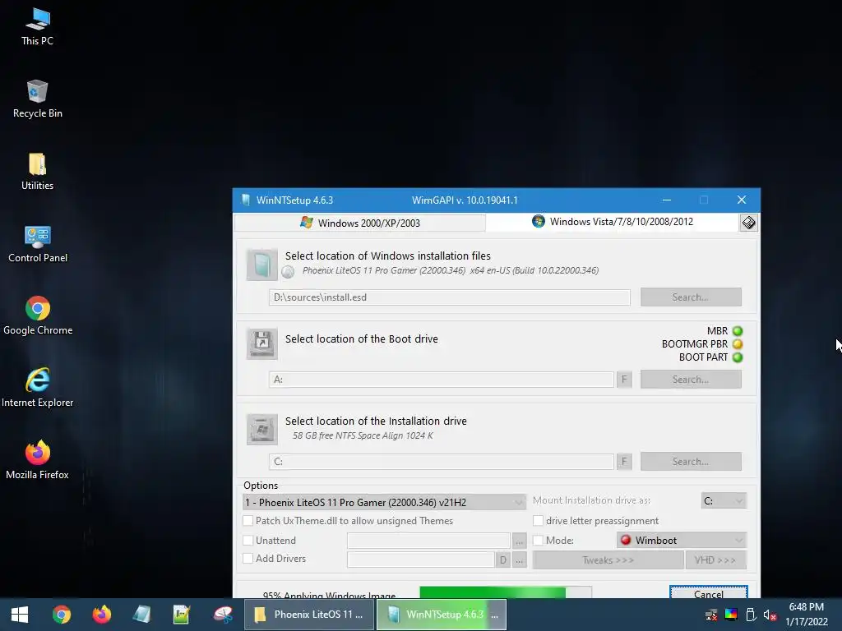Open the Recycle Bin icon

coord(37,99)
